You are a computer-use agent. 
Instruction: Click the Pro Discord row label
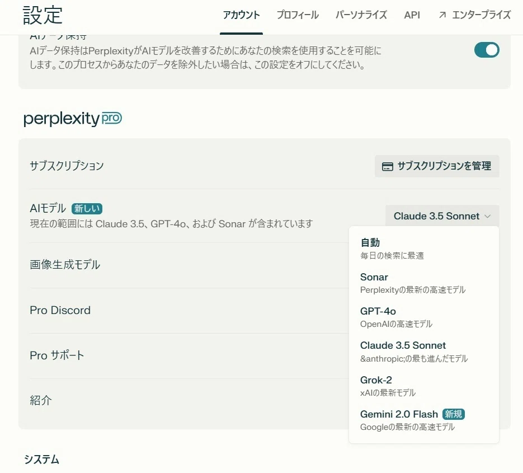click(x=60, y=310)
